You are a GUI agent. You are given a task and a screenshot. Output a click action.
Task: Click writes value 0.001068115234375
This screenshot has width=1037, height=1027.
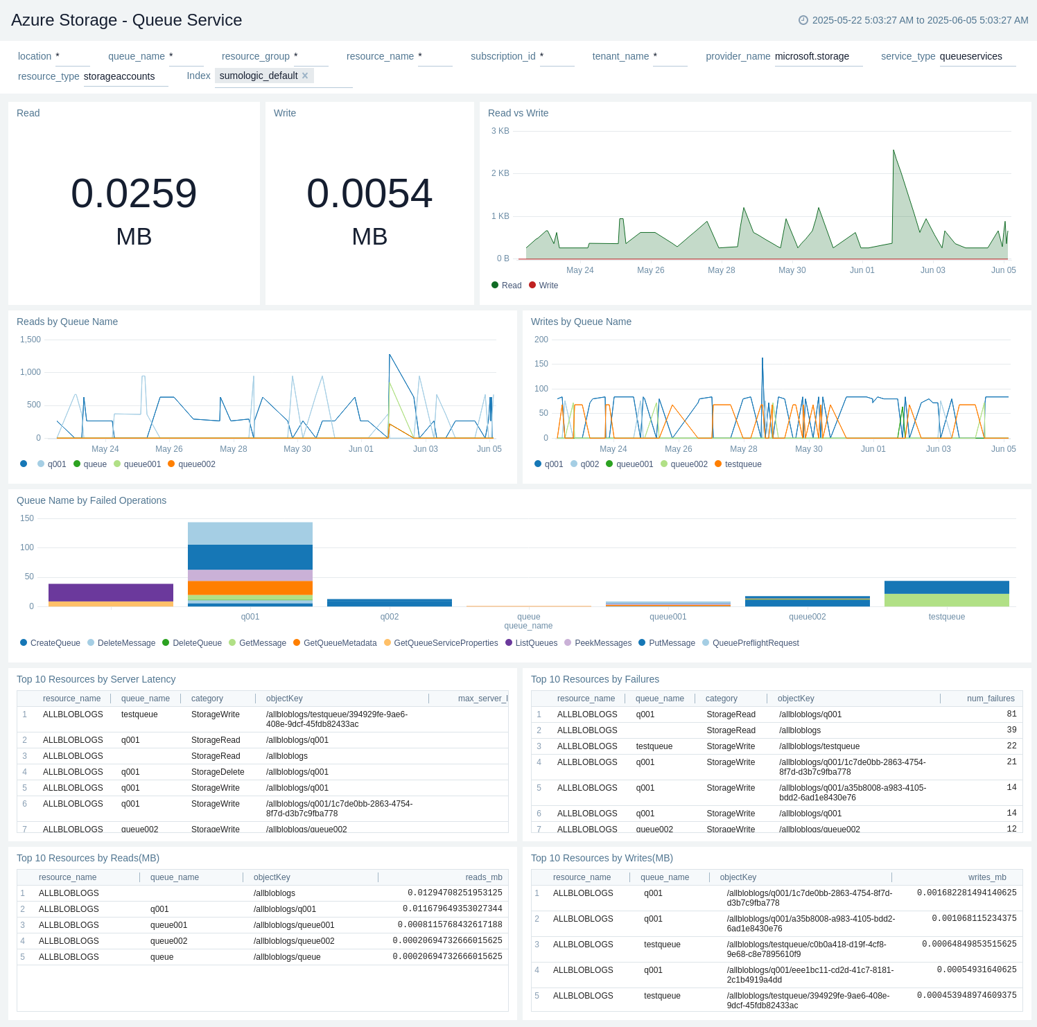coord(974,918)
